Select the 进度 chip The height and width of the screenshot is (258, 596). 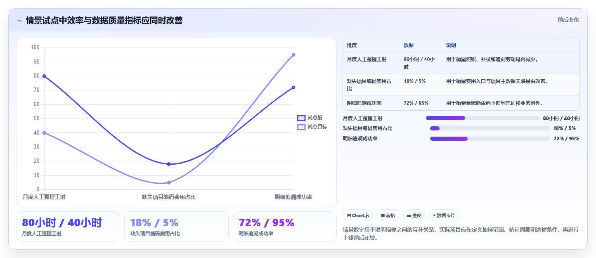click(x=414, y=215)
